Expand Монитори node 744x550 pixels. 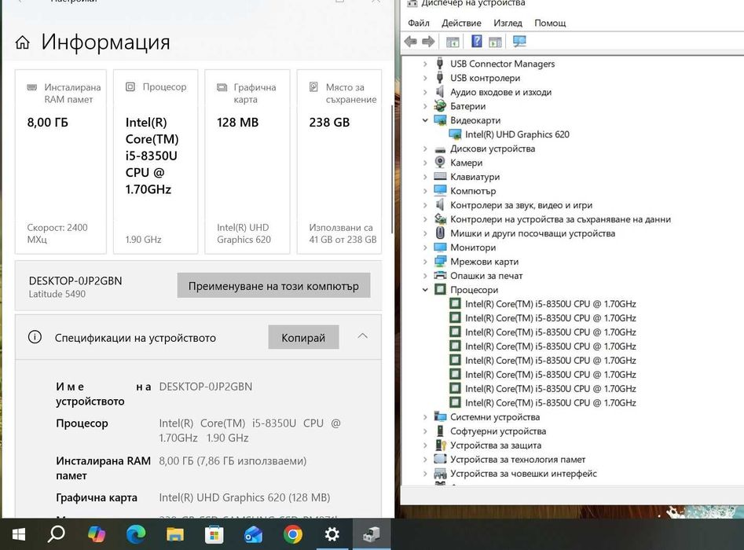pos(425,247)
